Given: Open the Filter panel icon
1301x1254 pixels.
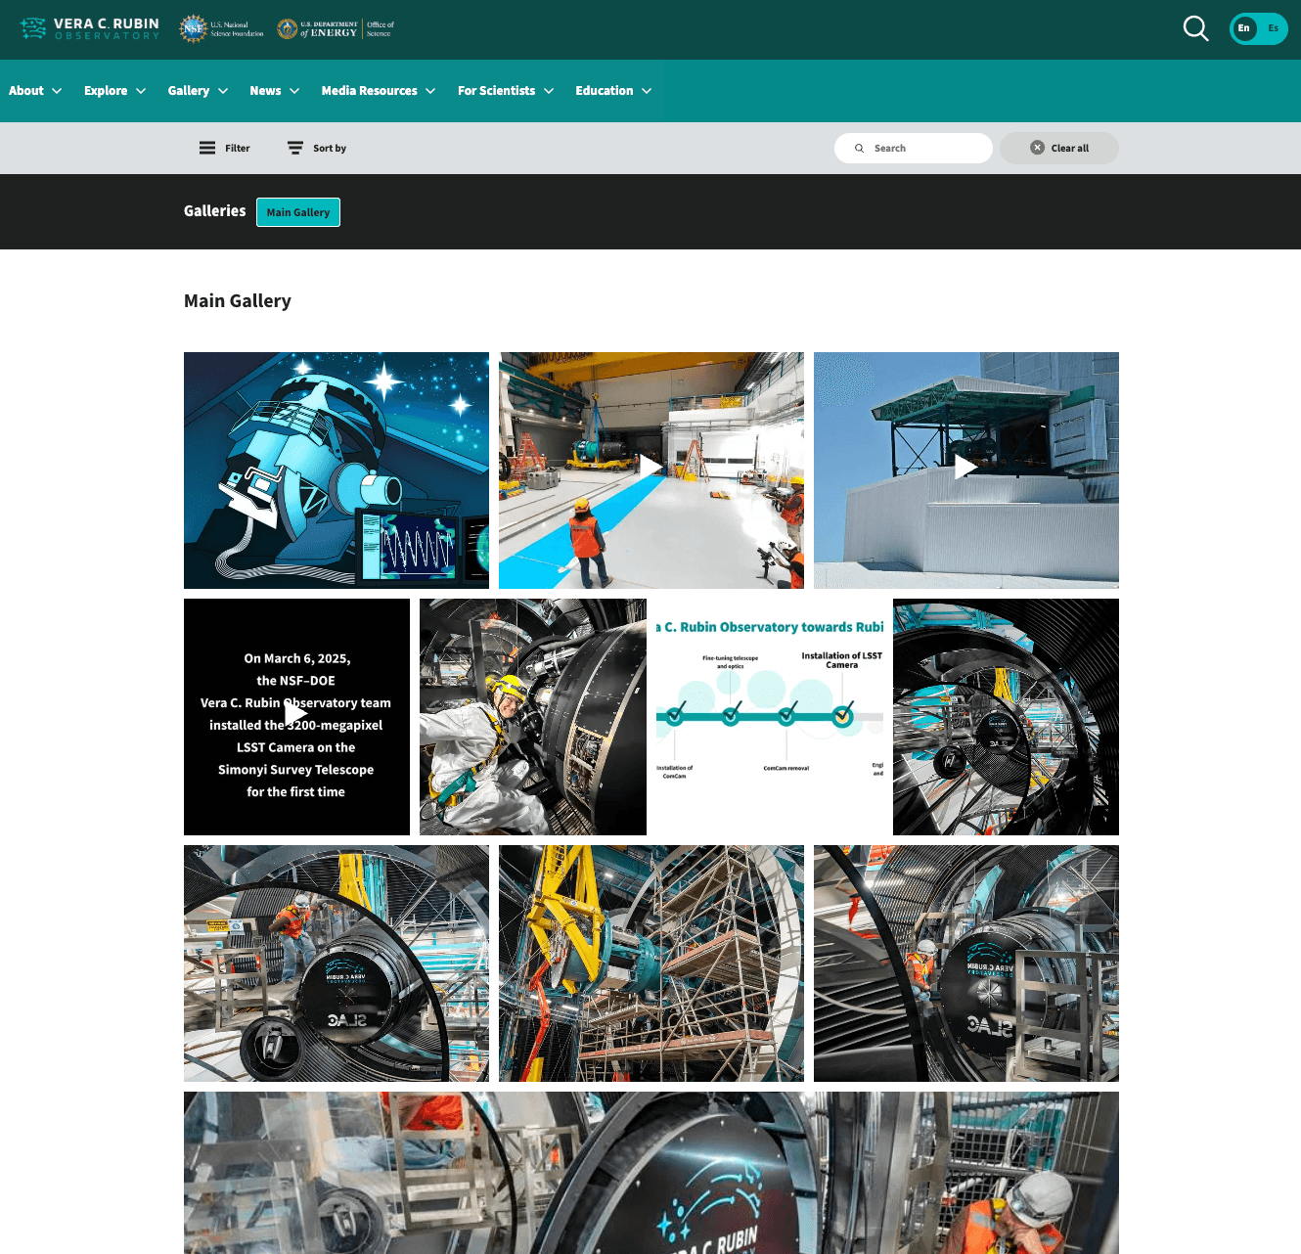Looking at the screenshot, I should click(208, 148).
